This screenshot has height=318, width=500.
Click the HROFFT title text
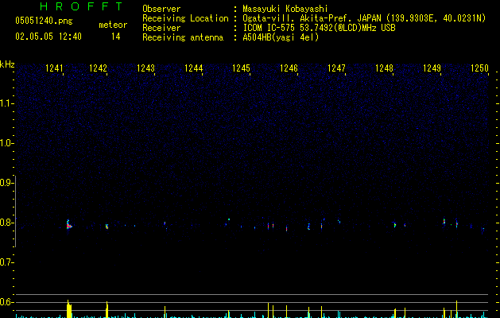[x=81, y=6]
